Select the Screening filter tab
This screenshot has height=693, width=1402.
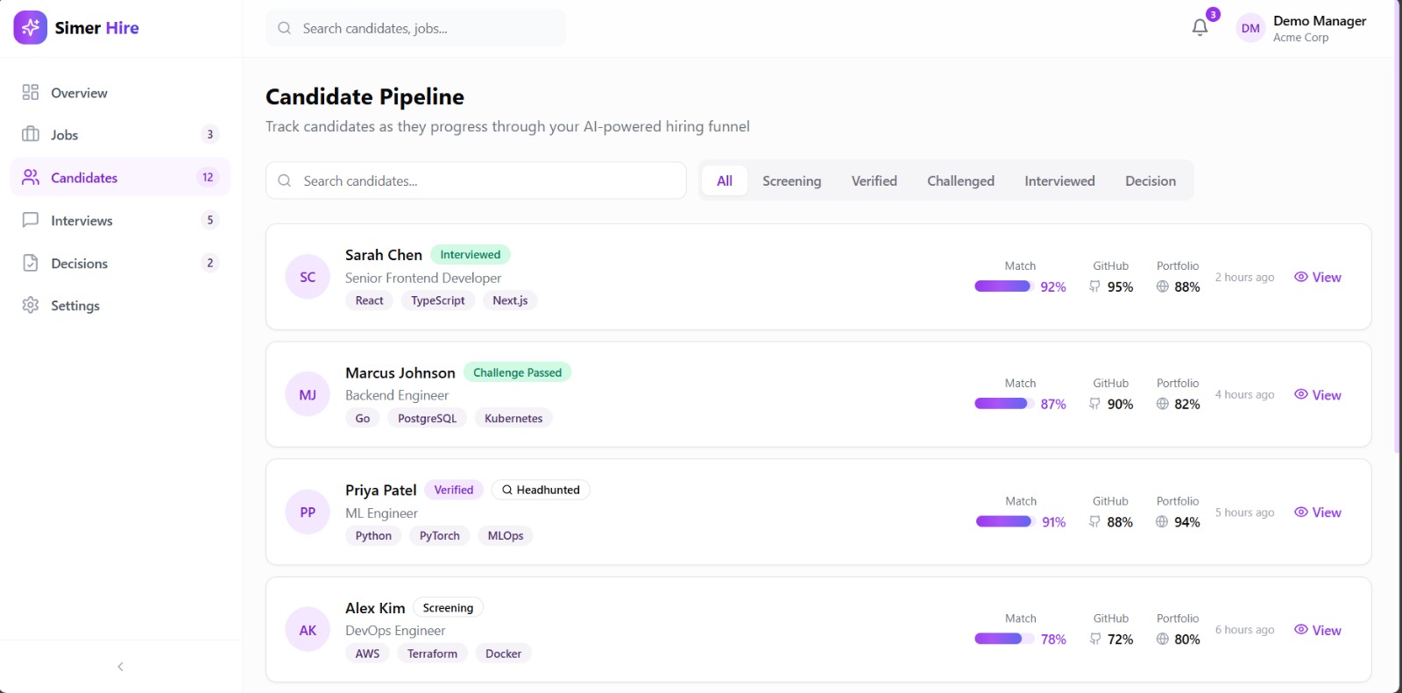(791, 181)
